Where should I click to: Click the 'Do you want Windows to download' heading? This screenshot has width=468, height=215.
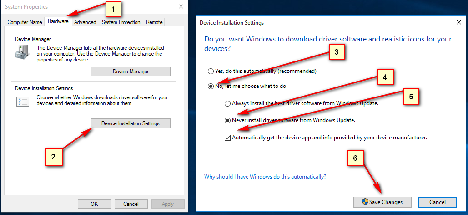[x=328, y=44]
